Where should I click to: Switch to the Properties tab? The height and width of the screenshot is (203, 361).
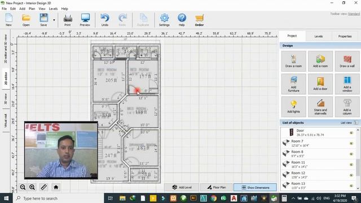point(345,36)
